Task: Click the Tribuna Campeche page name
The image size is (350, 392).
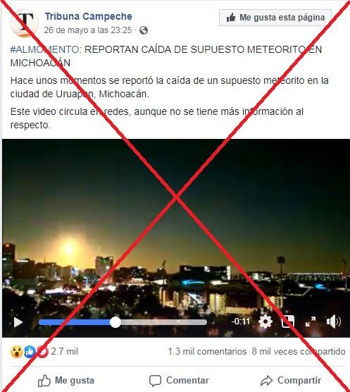Action: [x=88, y=16]
